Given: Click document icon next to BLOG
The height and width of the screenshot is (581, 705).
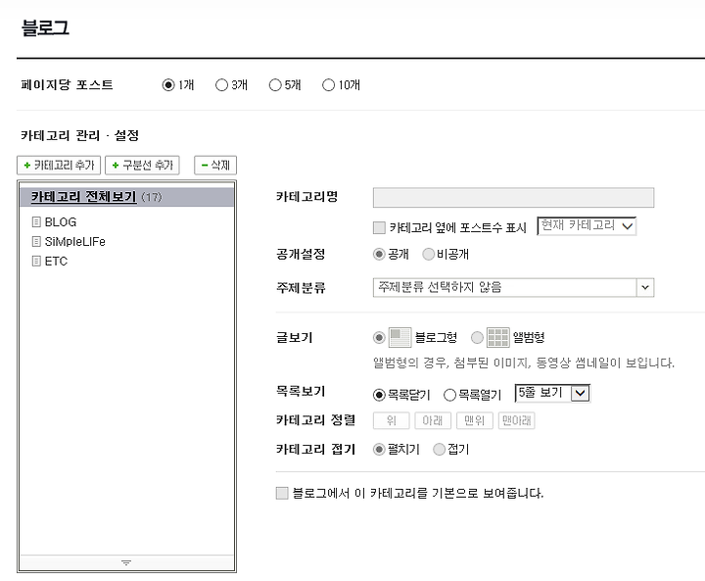Looking at the screenshot, I should coord(36,221).
